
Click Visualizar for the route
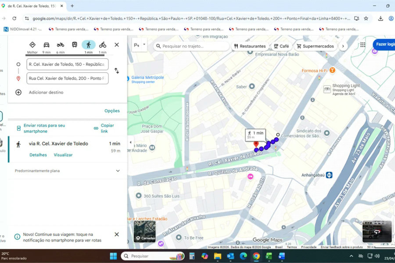point(63,155)
